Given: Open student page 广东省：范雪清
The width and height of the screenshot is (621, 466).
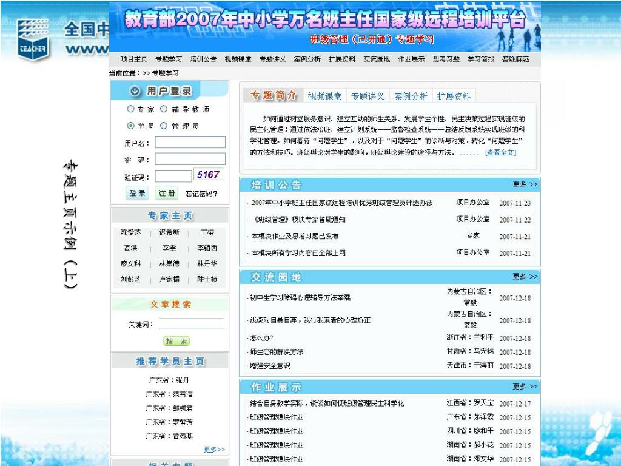Looking at the screenshot, I should point(169,394).
